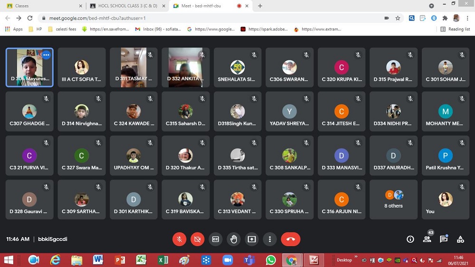
Task: Expand the 8 others participants tile
Action: click(393, 200)
